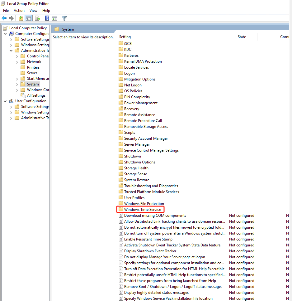
Task: Sort list by State column header
Action: (x=242, y=37)
